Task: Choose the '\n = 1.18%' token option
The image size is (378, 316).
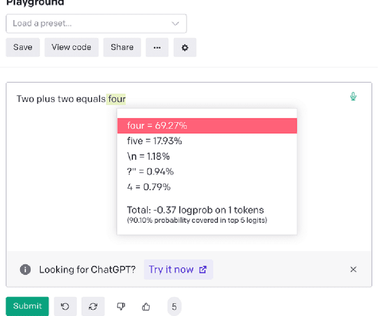Action: click(x=148, y=156)
